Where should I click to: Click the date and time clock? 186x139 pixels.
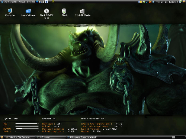pos(167,2)
